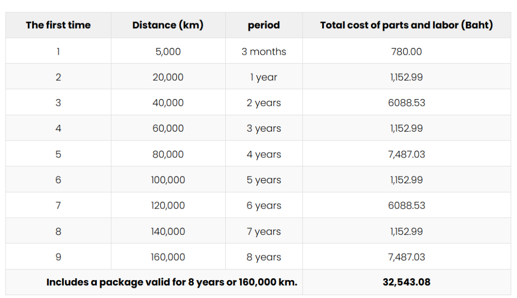Select the 140,000 distance cell
This screenshot has width=517, height=298.
[168, 231]
